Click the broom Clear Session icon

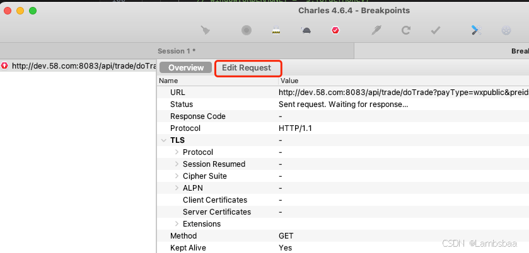click(x=205, y=30)
